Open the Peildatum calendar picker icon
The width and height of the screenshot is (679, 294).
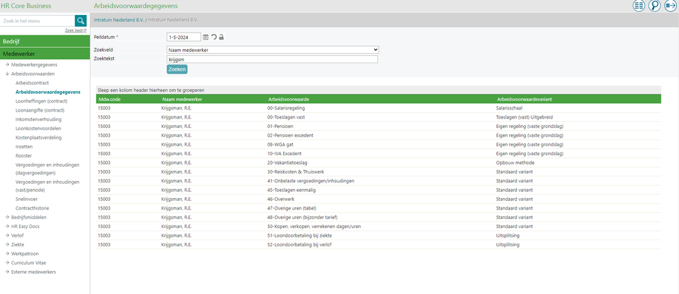tap(205, 37)
